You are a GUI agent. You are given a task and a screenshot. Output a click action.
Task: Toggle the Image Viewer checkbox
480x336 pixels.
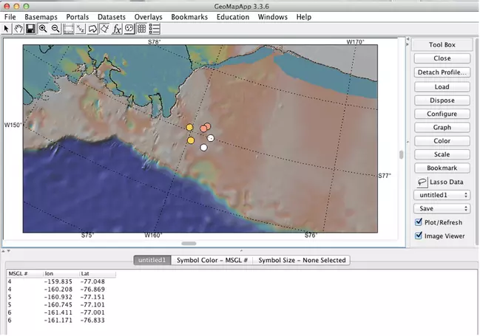pyautogui.click(x=419, y=236)
